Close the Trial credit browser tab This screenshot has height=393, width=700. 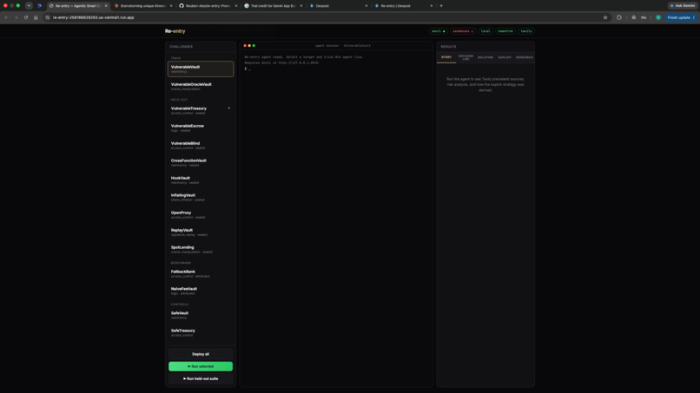pos(301,6)
